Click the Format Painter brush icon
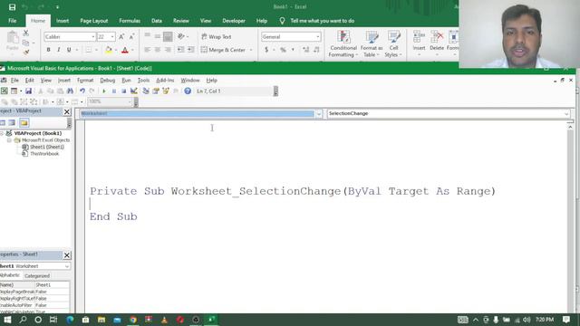Image resolution: width=580 pixels, height=326 pixels. (x=26, y=53)
